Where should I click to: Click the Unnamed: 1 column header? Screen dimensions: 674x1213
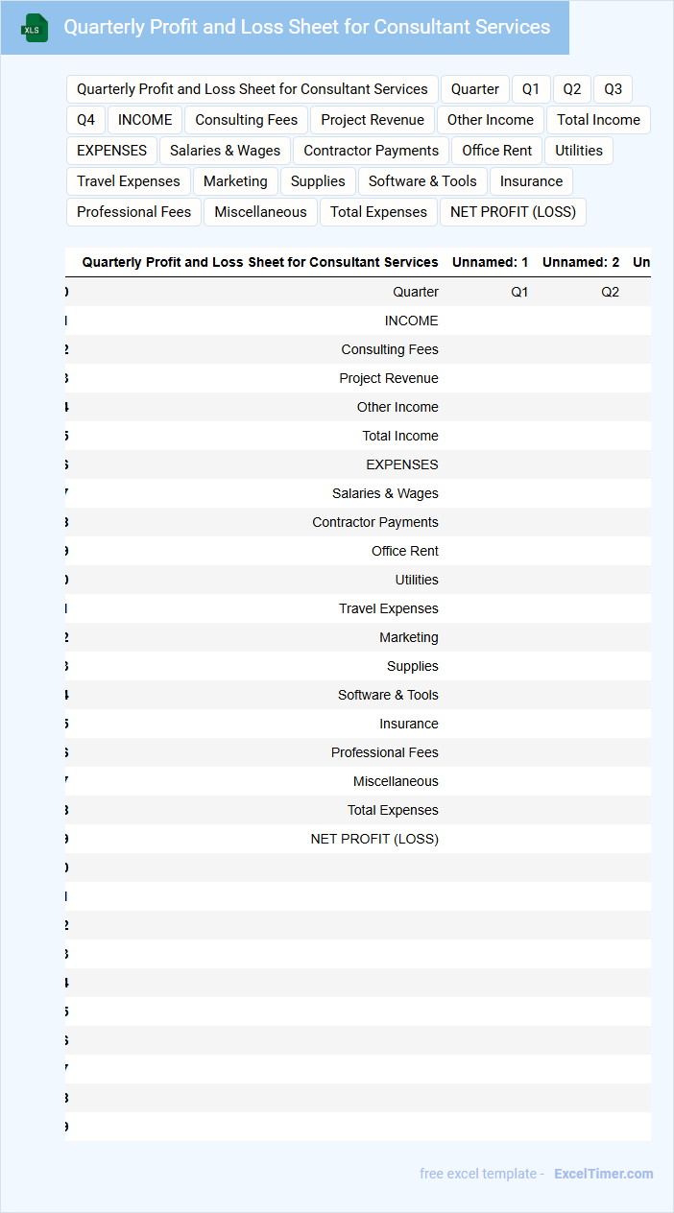(x=490, y=262)
